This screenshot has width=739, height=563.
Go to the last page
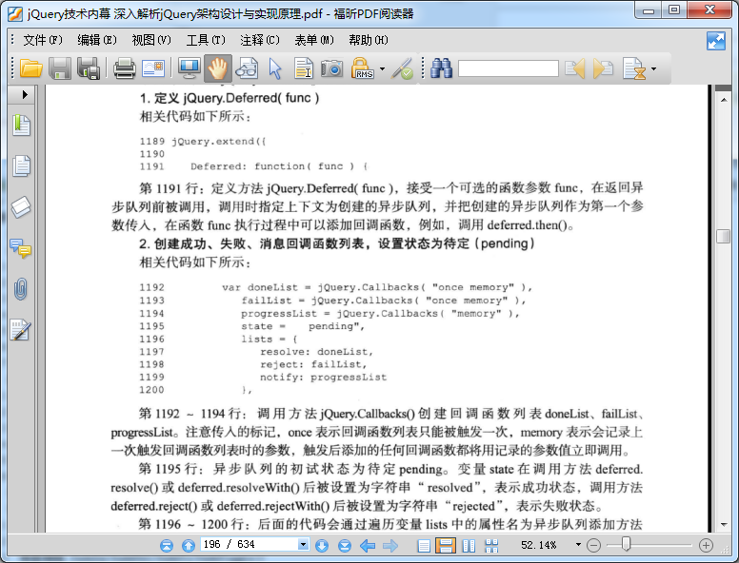pos(345,546)
